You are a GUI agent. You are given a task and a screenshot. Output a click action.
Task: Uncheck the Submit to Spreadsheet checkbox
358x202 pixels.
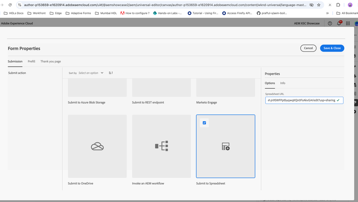204,123
